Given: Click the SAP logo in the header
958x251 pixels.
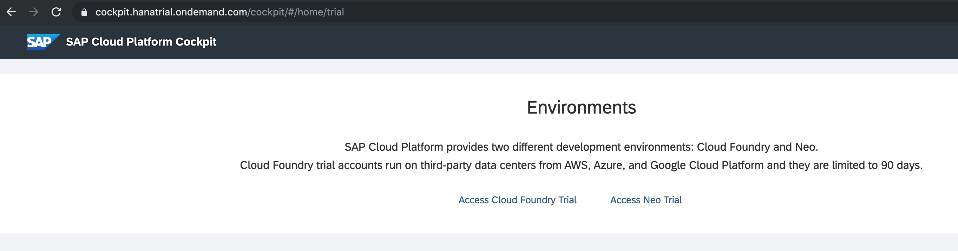Looking at the screenshot, I should click(43, 42).
